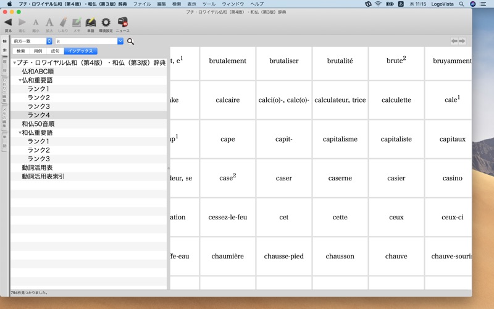Select the highlighted ランク4 row

click(89, 115)
